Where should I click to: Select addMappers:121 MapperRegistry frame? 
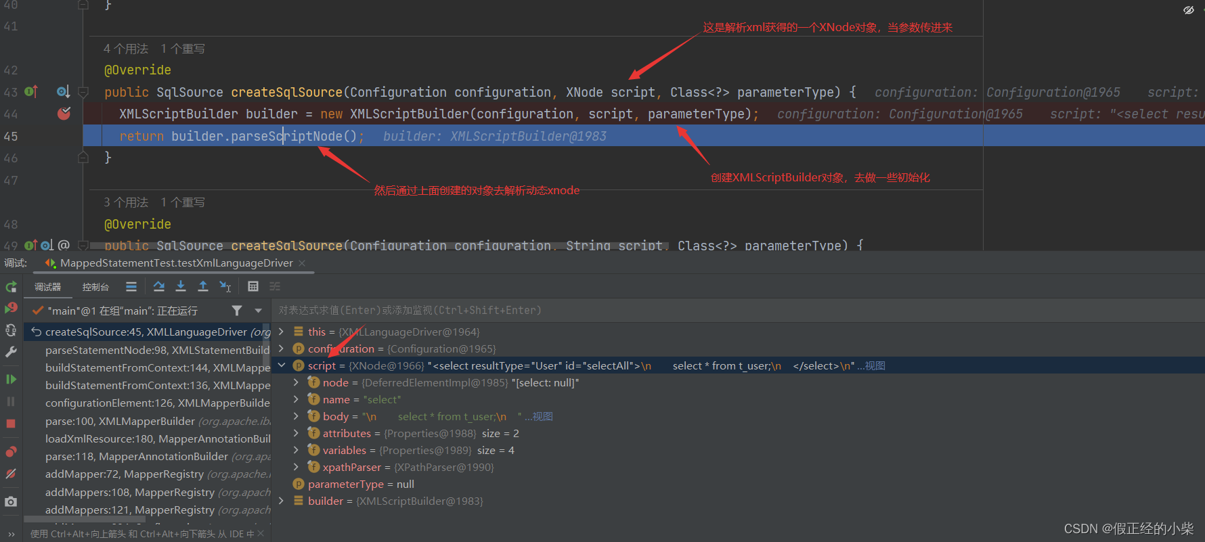pyautogui.click(x=148, y=510)
